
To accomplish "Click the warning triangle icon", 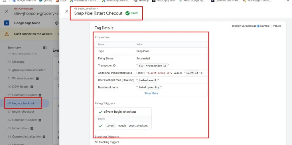I will tap(7, 34).
